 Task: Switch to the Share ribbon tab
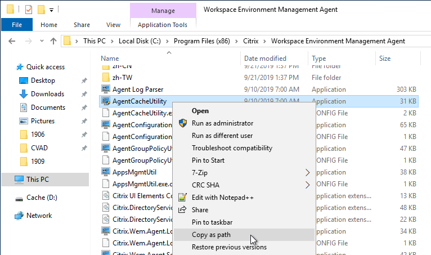click(x=82, y=25)
